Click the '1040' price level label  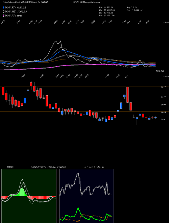164,112
